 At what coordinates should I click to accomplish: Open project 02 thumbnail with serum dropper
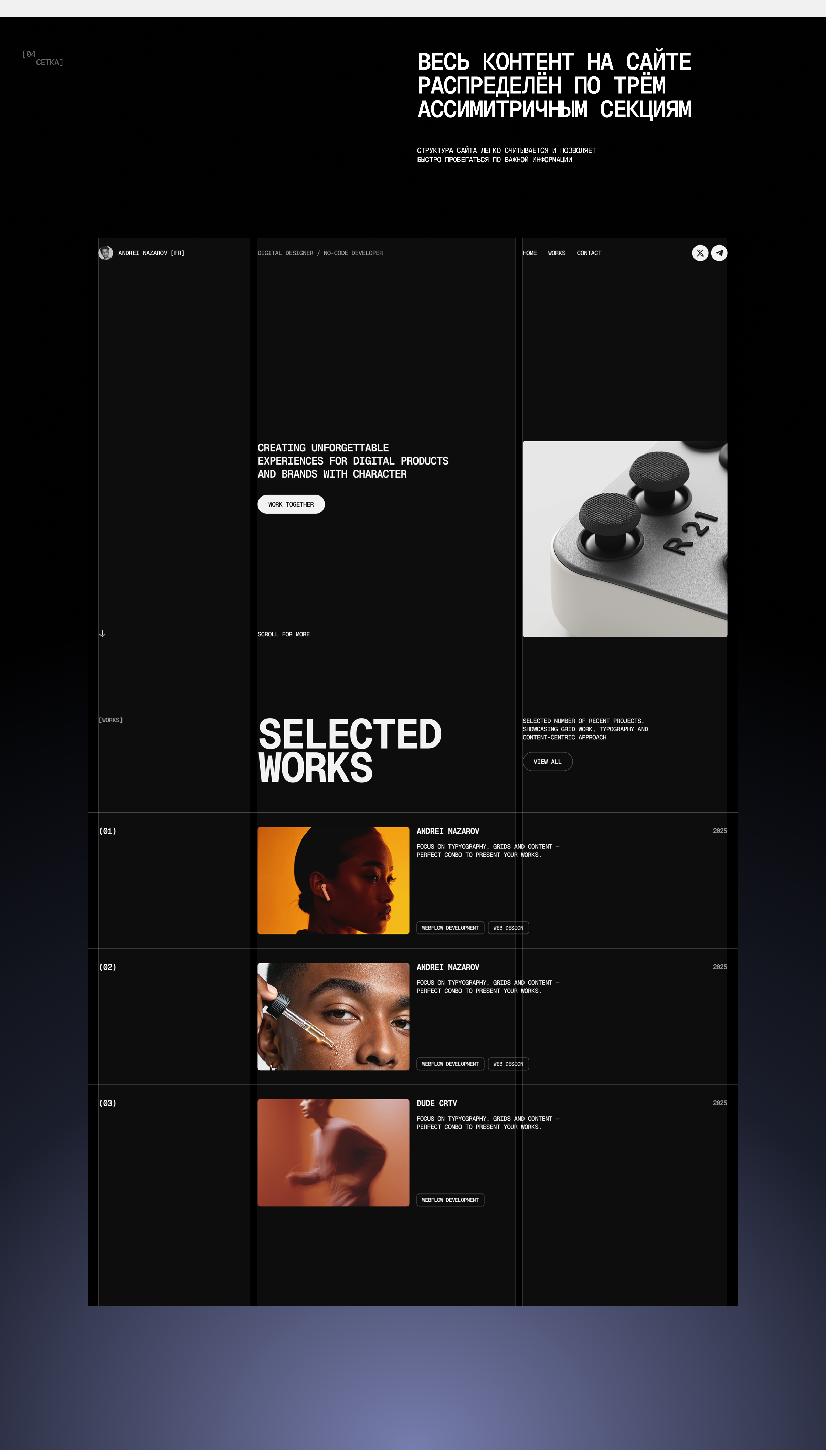pyautogui.click(x=333, y=1016)
